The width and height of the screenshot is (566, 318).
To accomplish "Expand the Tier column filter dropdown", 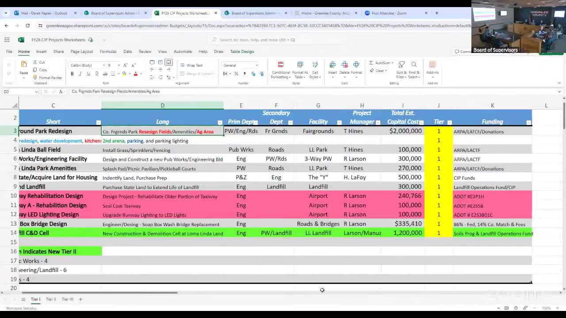I will pos(449,122).
